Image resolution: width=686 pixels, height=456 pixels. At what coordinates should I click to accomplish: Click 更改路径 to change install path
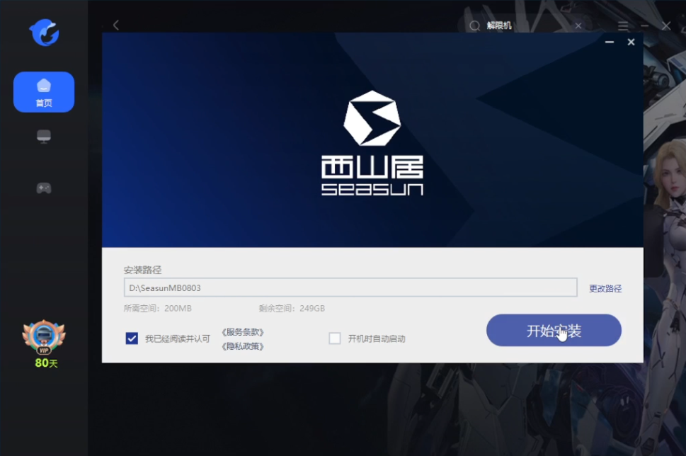click(x=605, y=288)
